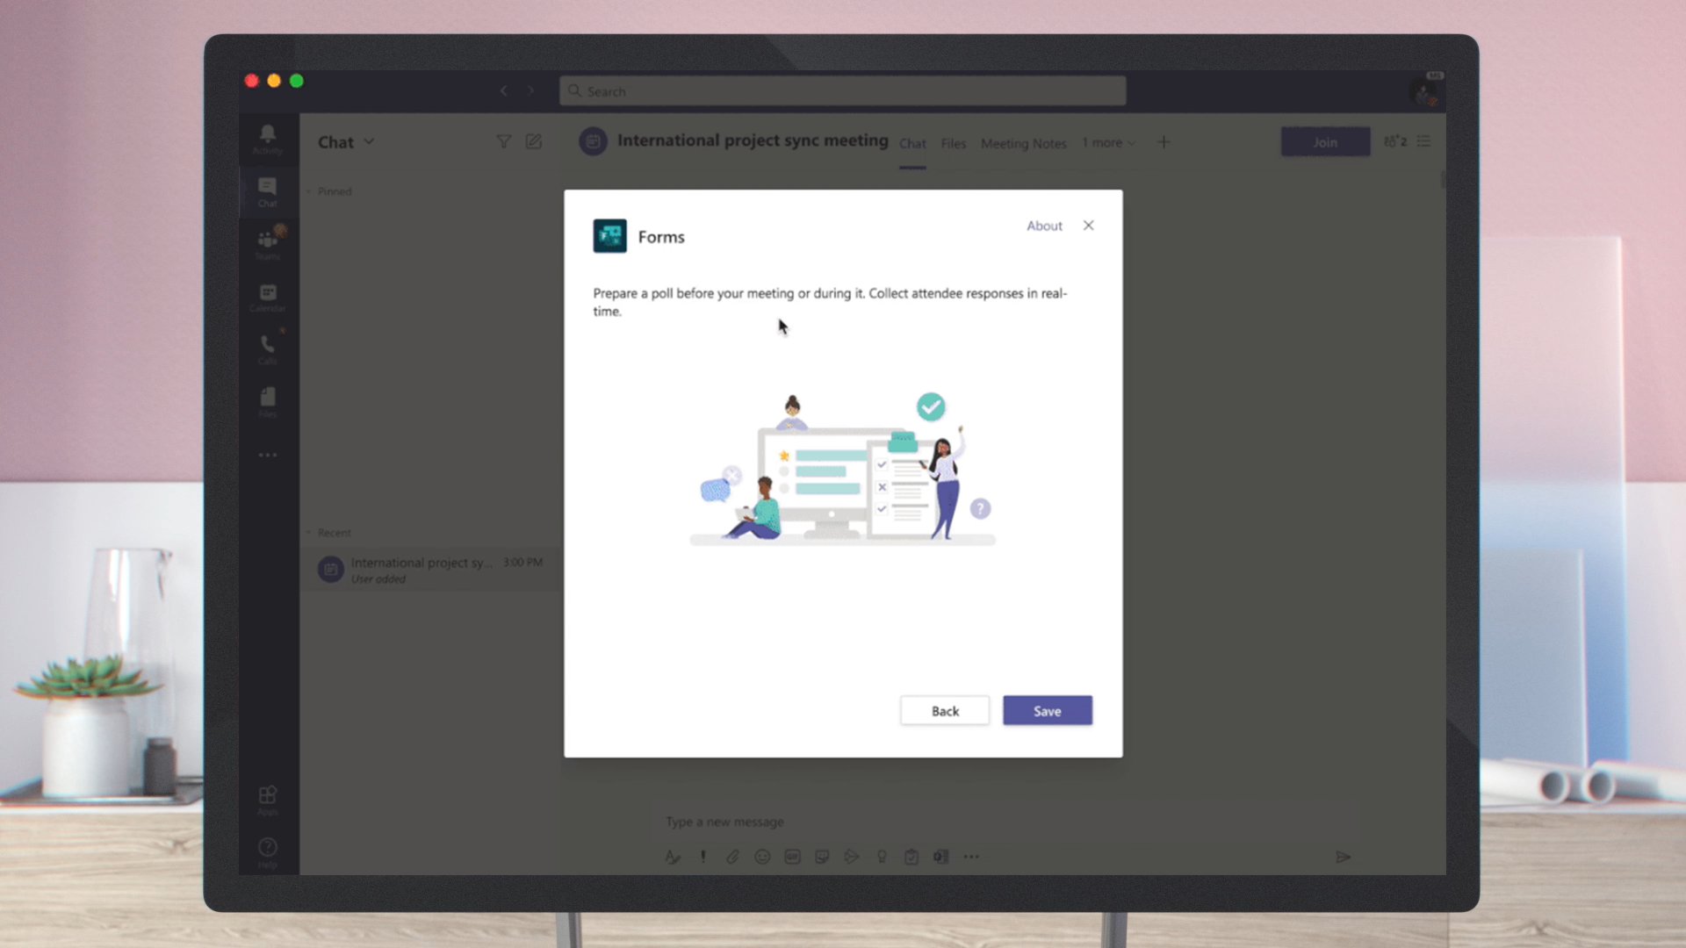Switch to the Meeting Notes tab

(1023, 143)
